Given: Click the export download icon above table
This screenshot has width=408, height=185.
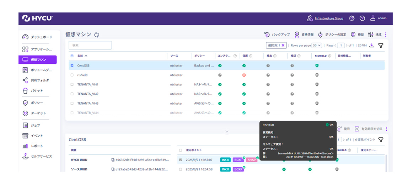Looking at the screenshot, I should (372, 45).
